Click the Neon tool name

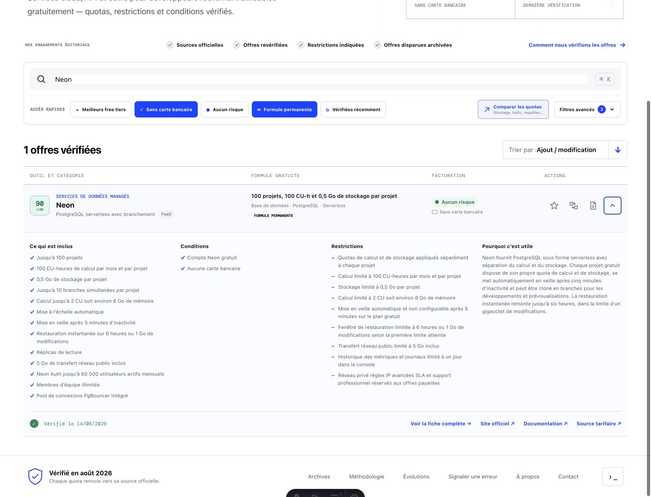pyautogui.click(x=65, y=205)
